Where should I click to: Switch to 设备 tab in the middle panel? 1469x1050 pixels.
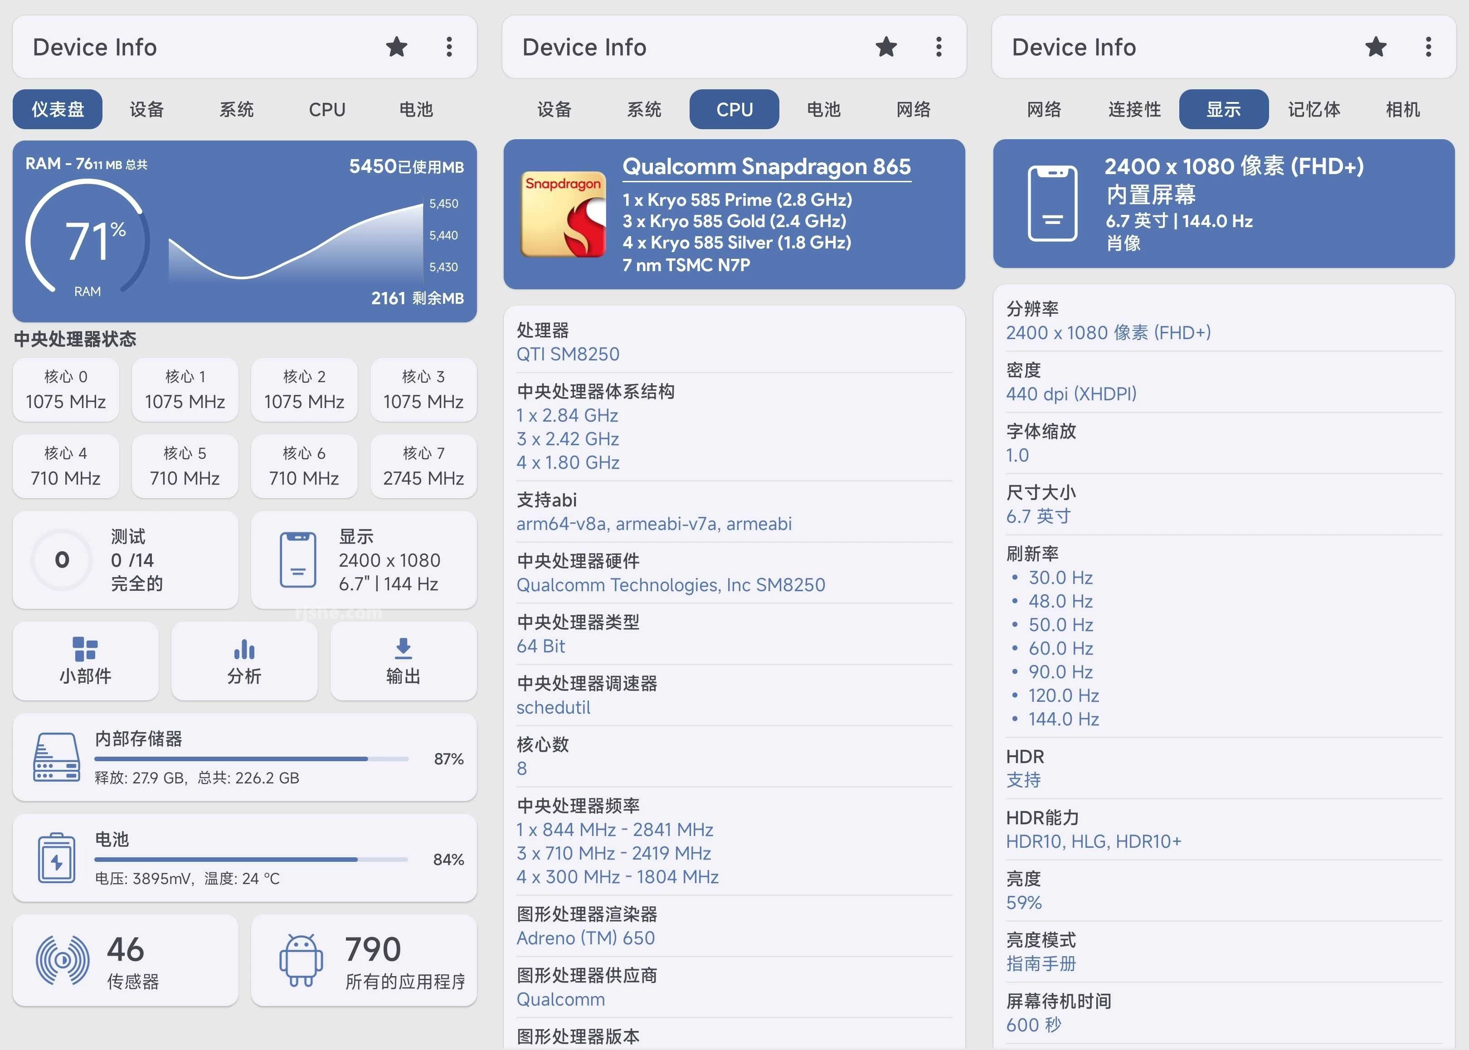pos(555,109)
